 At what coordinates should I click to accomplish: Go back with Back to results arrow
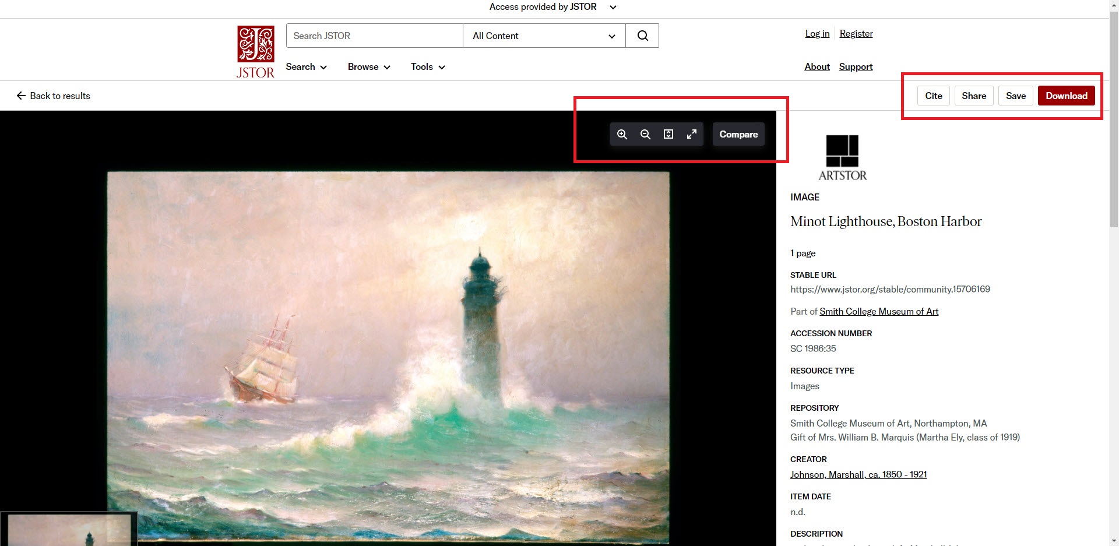click(53, 96)
